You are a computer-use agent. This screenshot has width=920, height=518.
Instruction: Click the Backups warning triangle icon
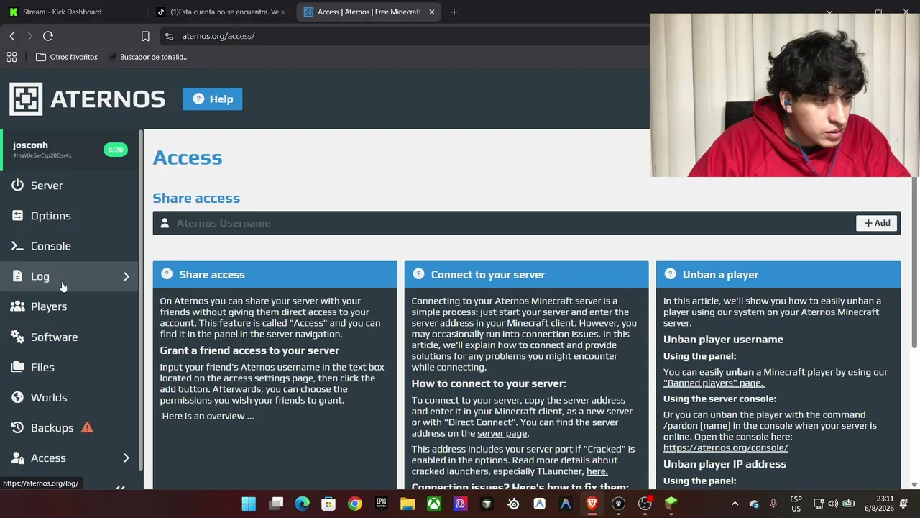(x=87, y=427)
